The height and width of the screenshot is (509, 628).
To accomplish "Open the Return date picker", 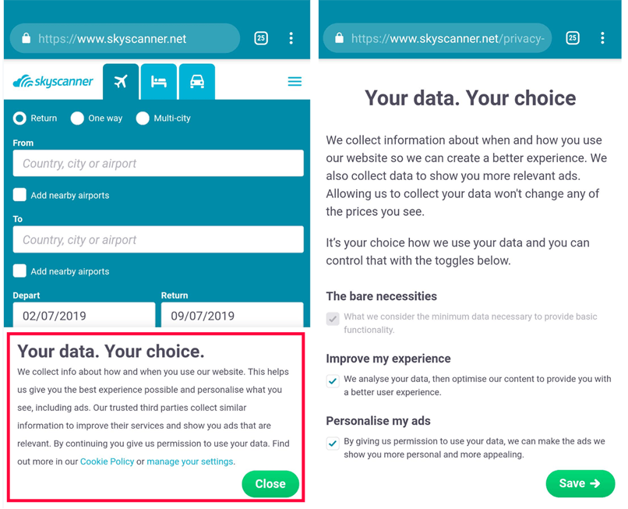I will (x=232, y=316).
